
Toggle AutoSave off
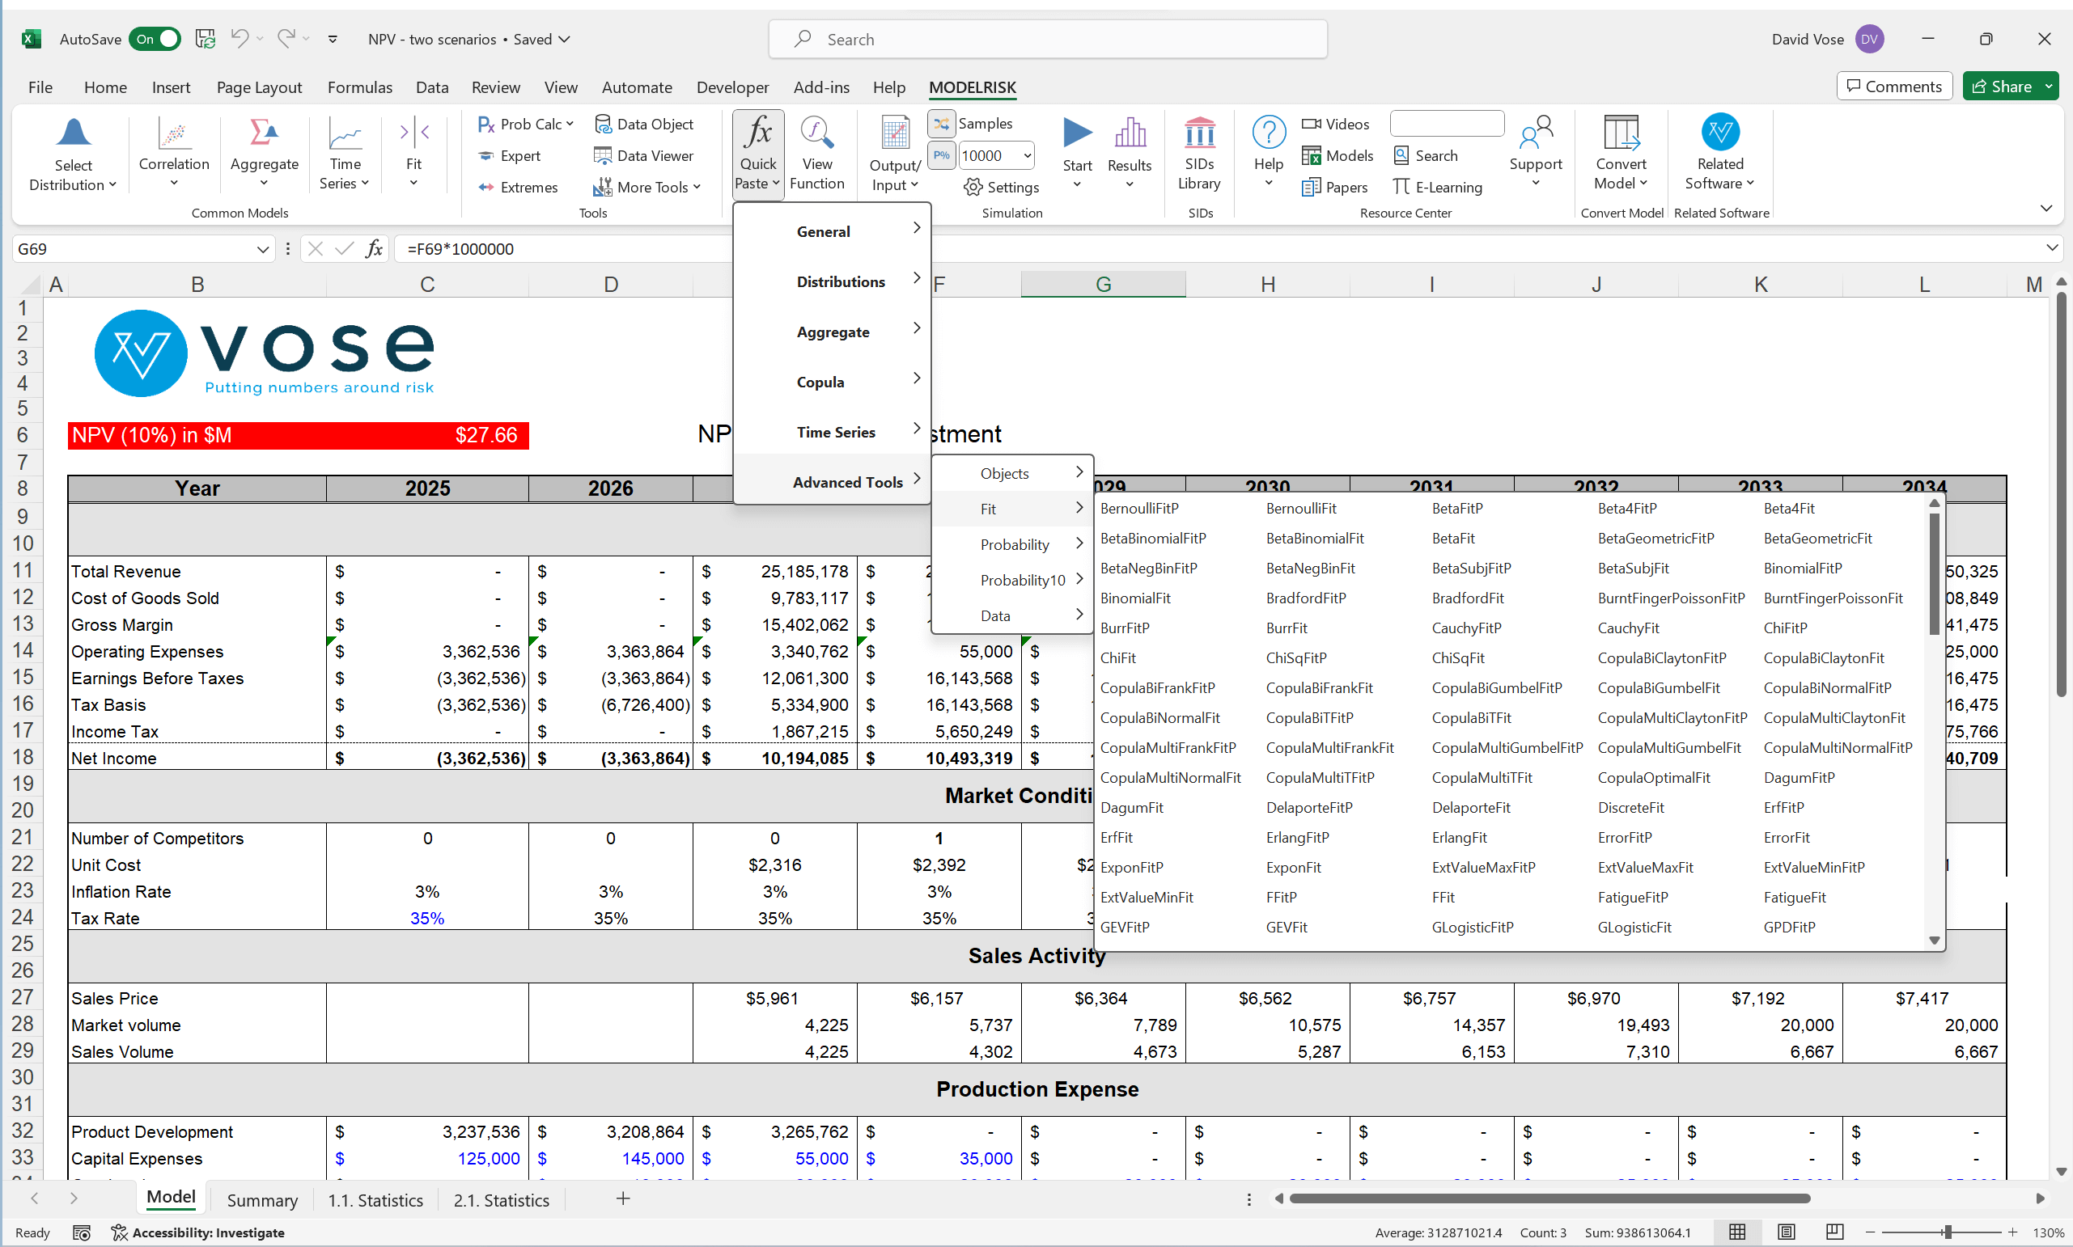pos(155,39)
